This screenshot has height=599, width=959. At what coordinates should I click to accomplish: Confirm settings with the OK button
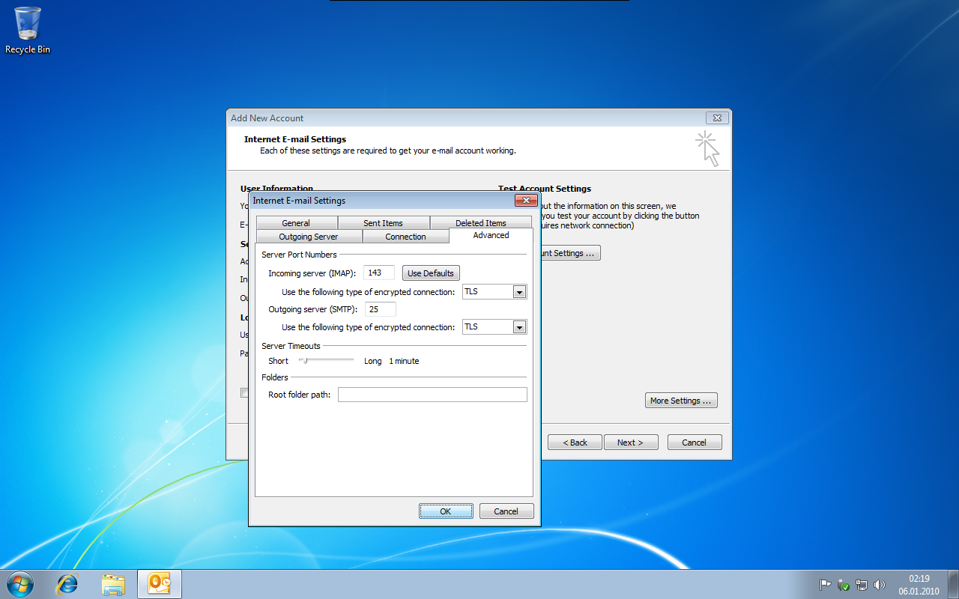pos(446,511)
